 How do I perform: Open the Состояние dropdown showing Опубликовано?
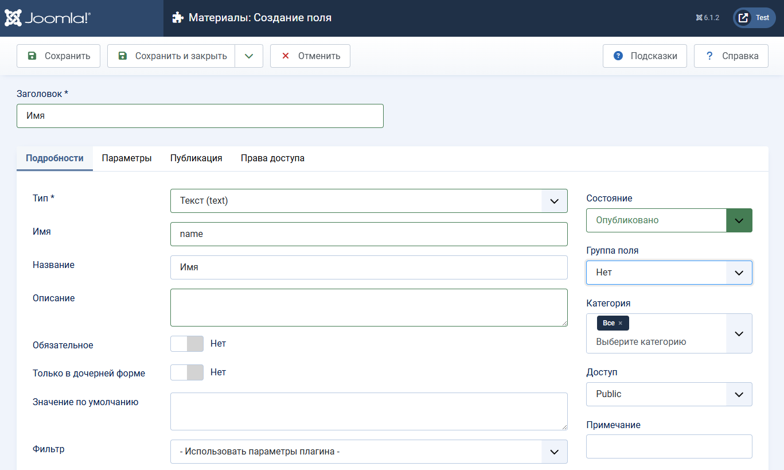(669, 220)
